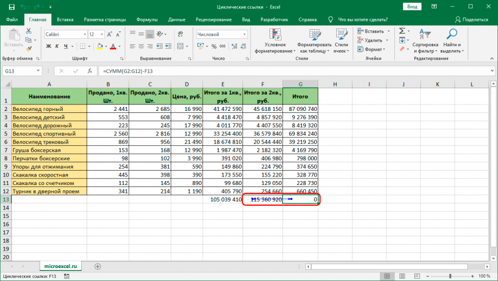Screen dimensions: 498x281
Task: Click increase indent icon
Action: tap(168, 46)
